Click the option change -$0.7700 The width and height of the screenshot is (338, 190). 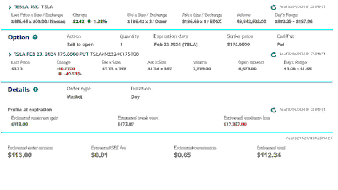coord(66,69)
